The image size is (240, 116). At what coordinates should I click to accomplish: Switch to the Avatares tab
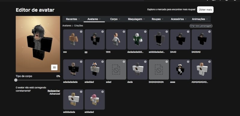[x=94, y=19]
